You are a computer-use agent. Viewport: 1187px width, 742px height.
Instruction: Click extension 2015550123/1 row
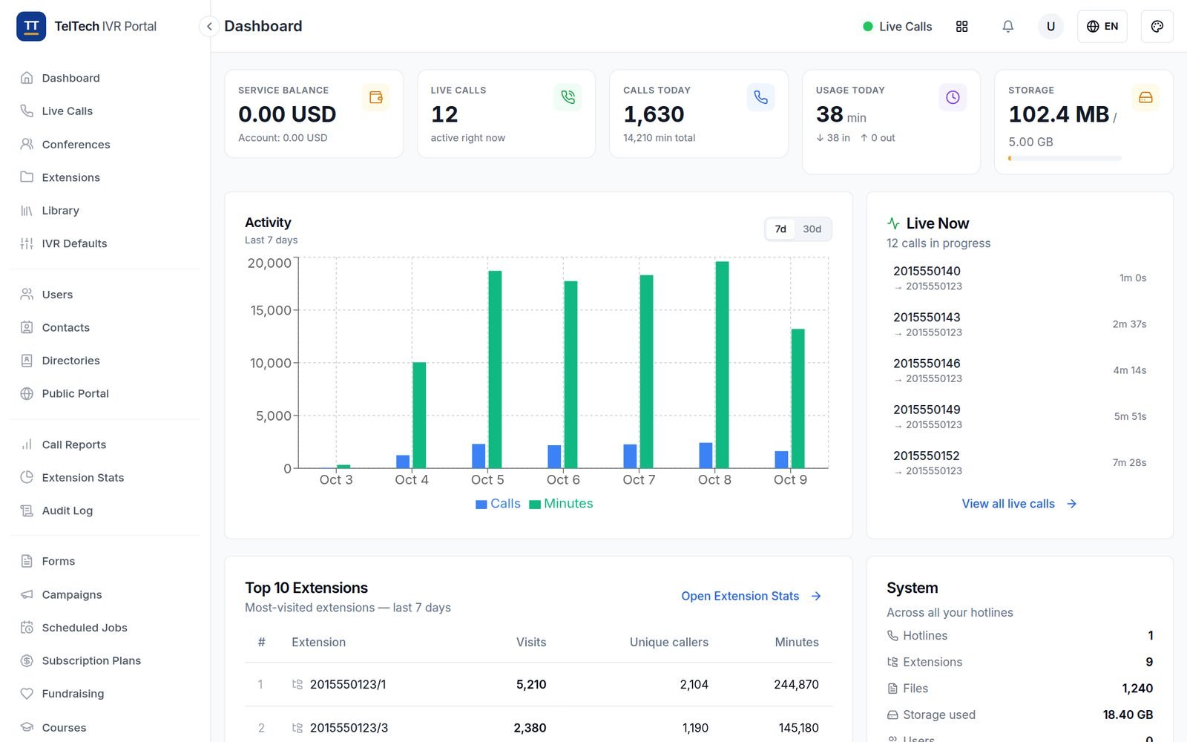(539, 684)
